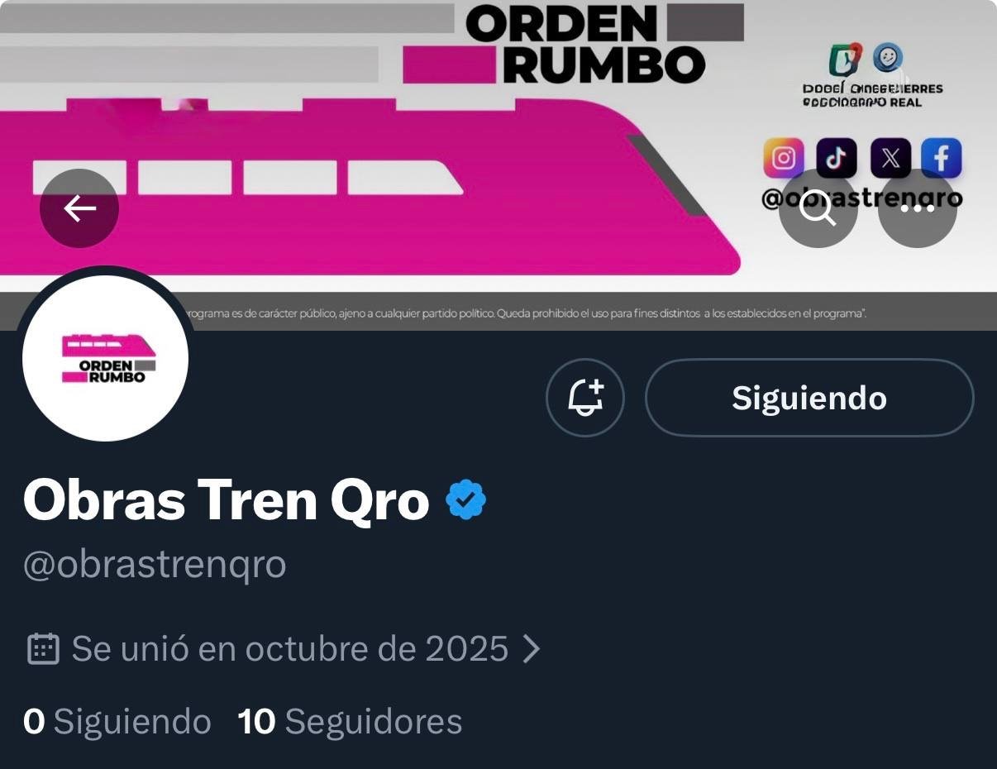The width and height of the screenshot is (997, 769).
Task: Tap the TikTok icon in the banner
Action: coord(837,158)
